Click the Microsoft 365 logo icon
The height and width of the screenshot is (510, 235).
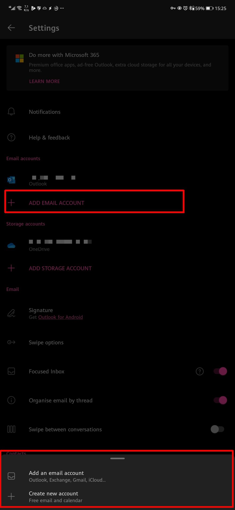tap(20, 58)
